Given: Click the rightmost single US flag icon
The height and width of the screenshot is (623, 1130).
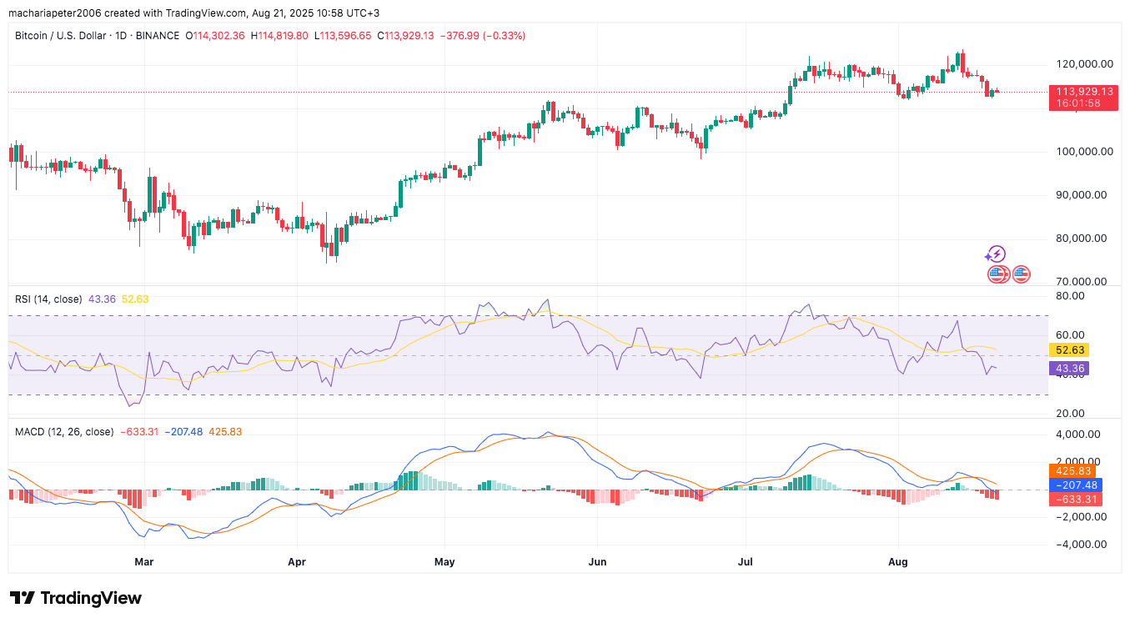Looking at the screenshot, I should pos(1022,274).
